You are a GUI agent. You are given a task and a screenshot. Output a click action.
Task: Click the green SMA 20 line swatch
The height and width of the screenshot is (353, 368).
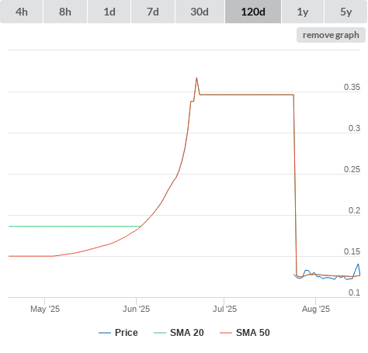[x=160, y=333]
